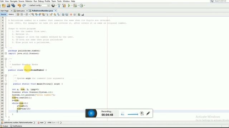Viewport: 229px width, 128px height.
Task: Click Find Previous Occurrence icon
Action: tap(36, 14)
